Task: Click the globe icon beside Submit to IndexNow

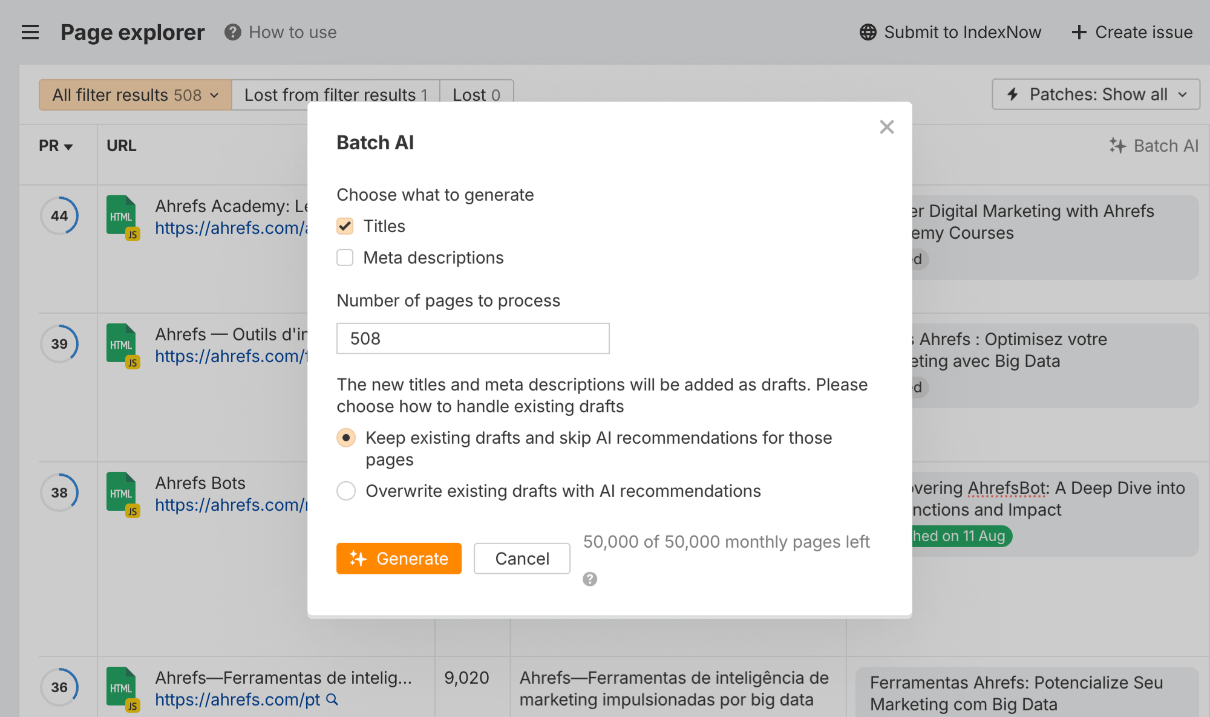Action: pyautogui.click(x=868, y=32)
